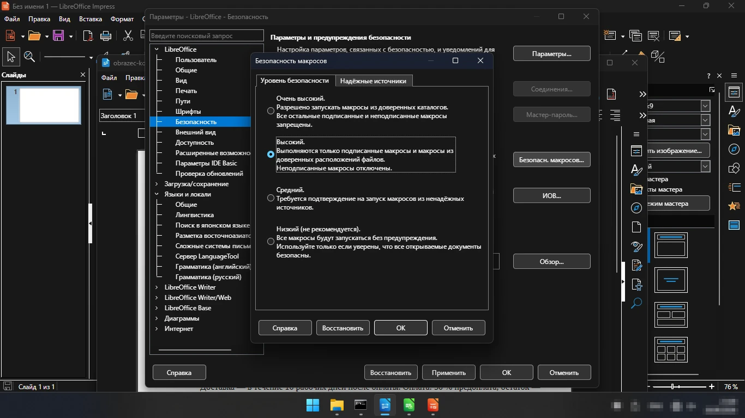
Task: Open the Gallery deck in Impress sidebar
Action: (x=734, y=131)
